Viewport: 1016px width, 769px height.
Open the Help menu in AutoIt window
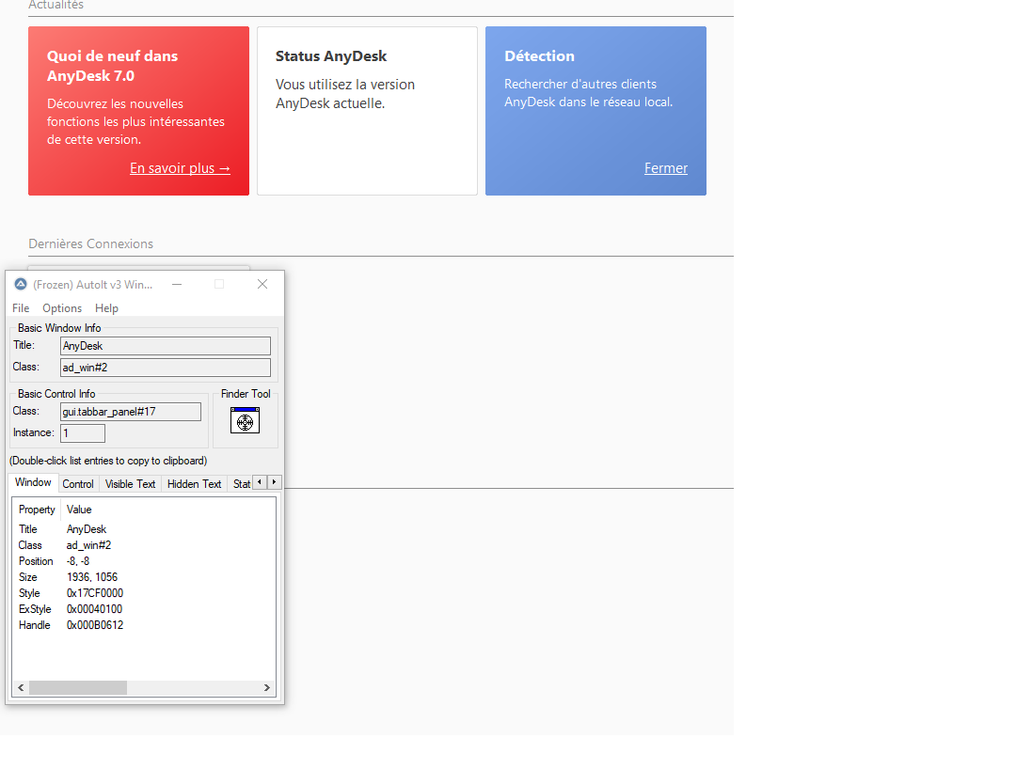(106, 308)
